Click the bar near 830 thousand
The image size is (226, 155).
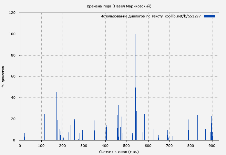click(x=197, y=128)
